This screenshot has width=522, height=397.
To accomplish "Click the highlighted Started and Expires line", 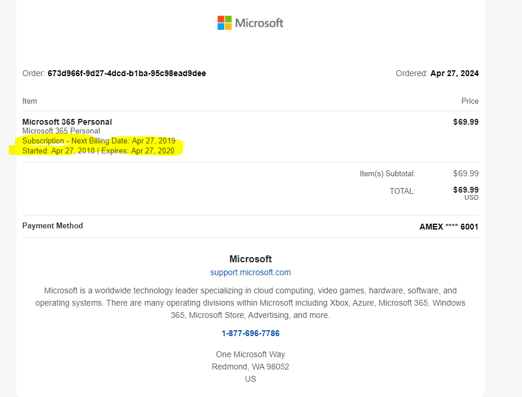I will [x=98, y=150].
